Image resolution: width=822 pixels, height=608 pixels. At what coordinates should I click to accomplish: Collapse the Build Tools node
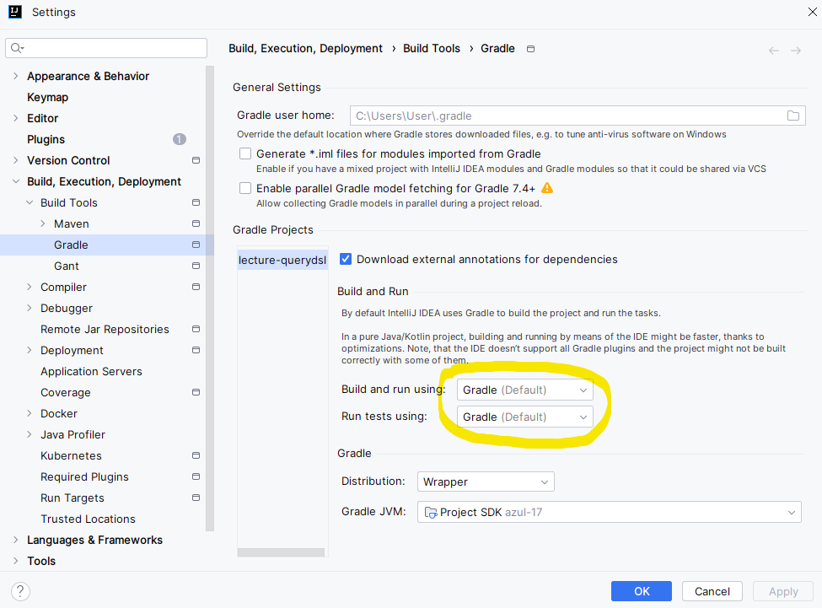click(30, 202)
